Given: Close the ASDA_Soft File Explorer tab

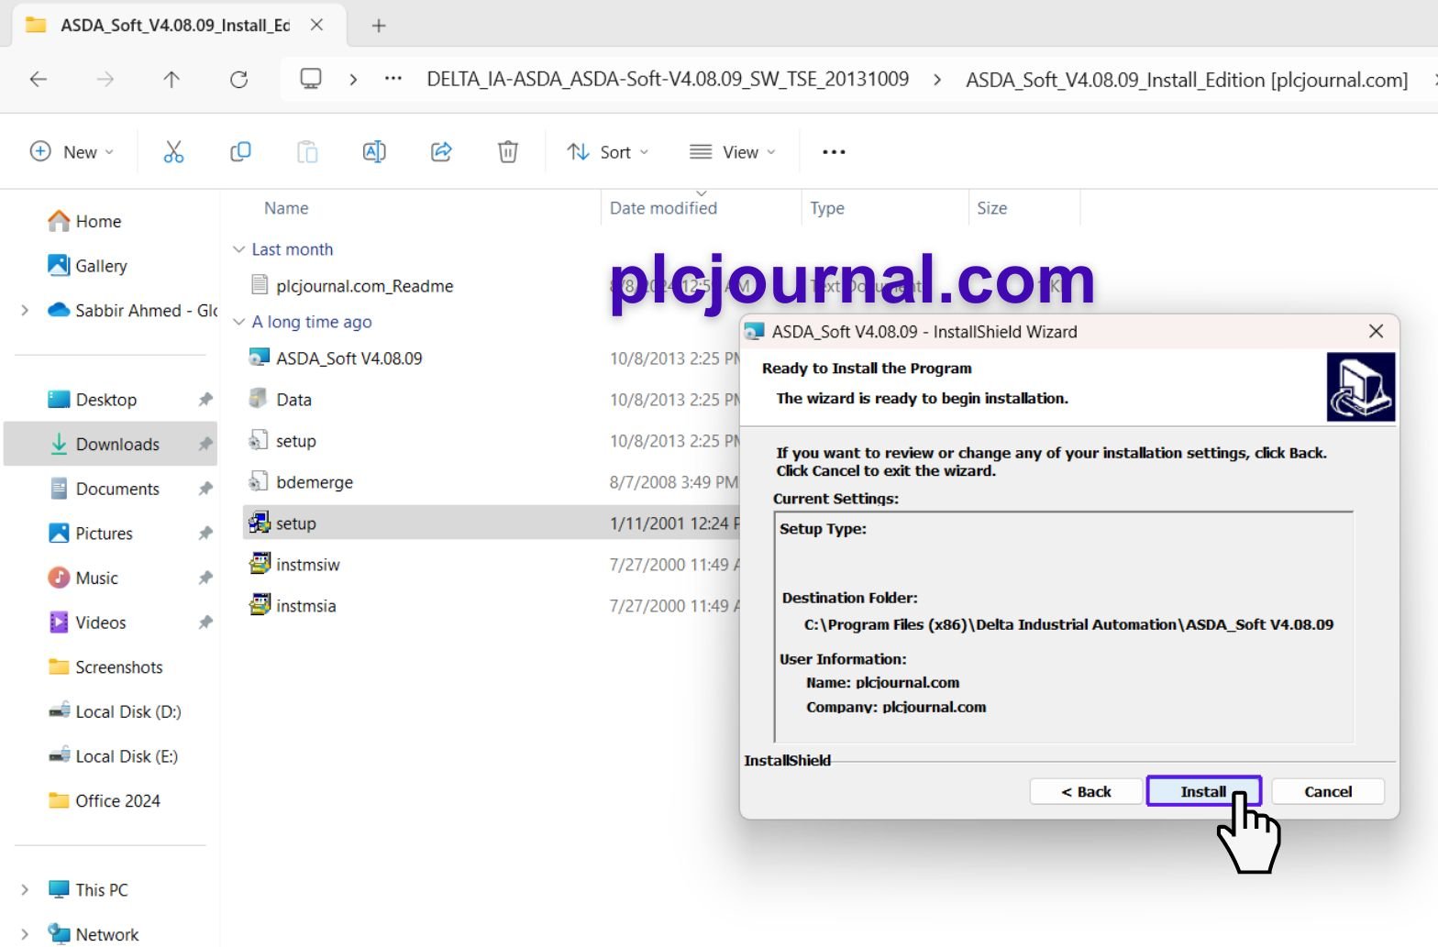Looking at the screenshot, I should pos(316,26).
